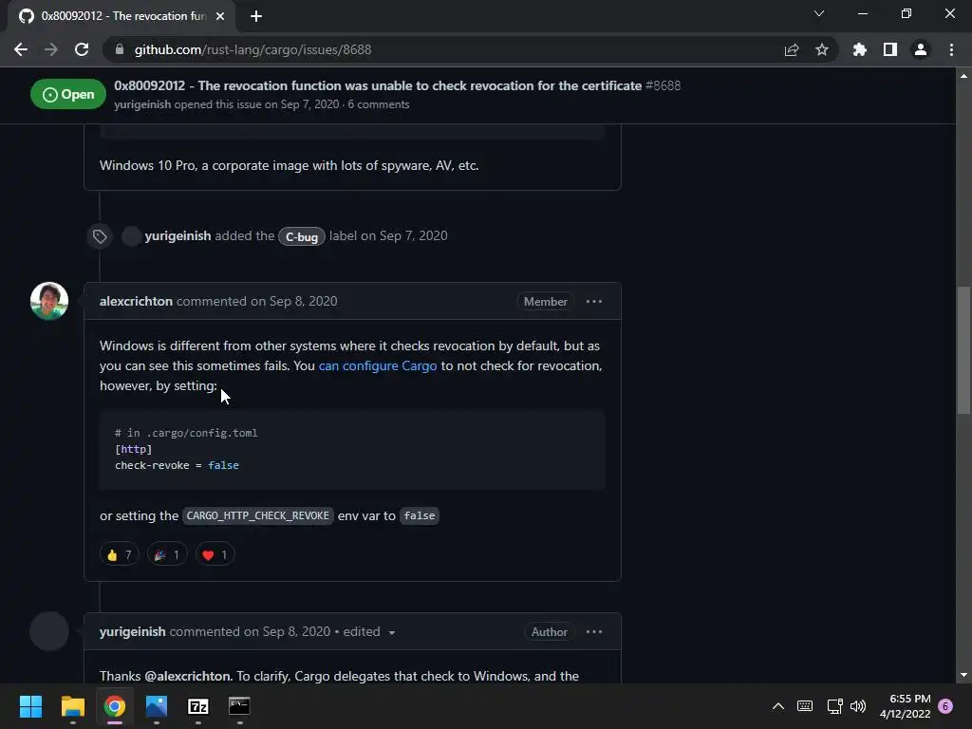Follow the 'can configure Cargo' link
This screenshot has width=972, height=729.
click(x=378, y=365)
